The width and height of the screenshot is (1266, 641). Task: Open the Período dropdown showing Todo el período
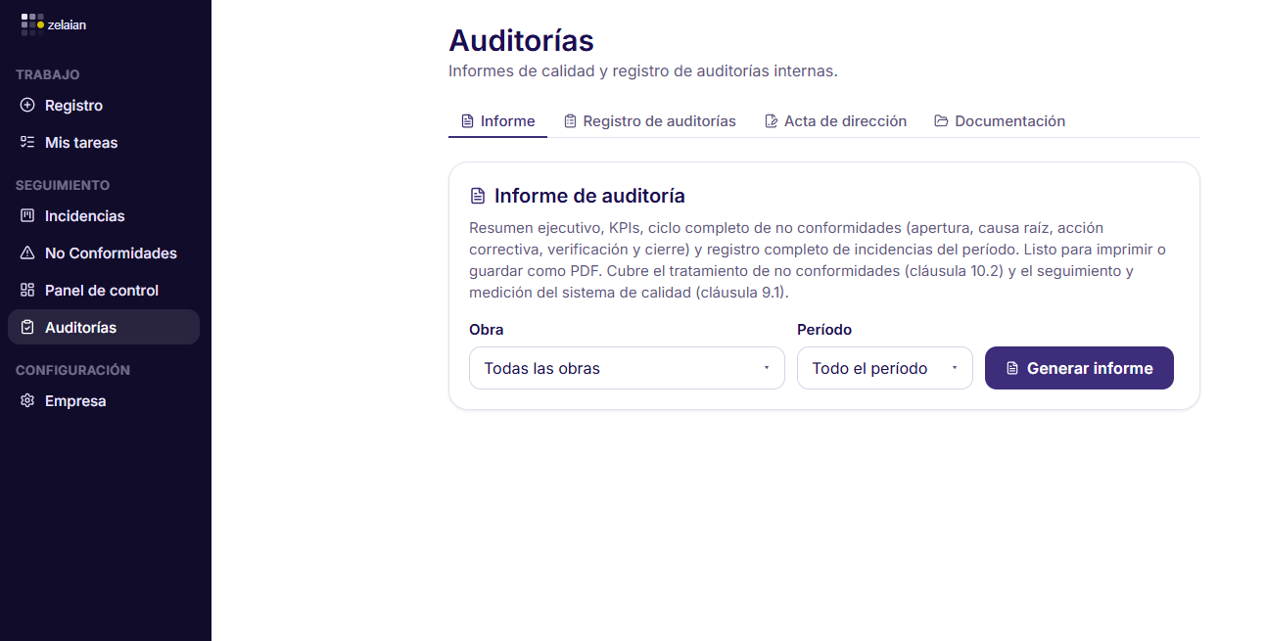(885, 368)
